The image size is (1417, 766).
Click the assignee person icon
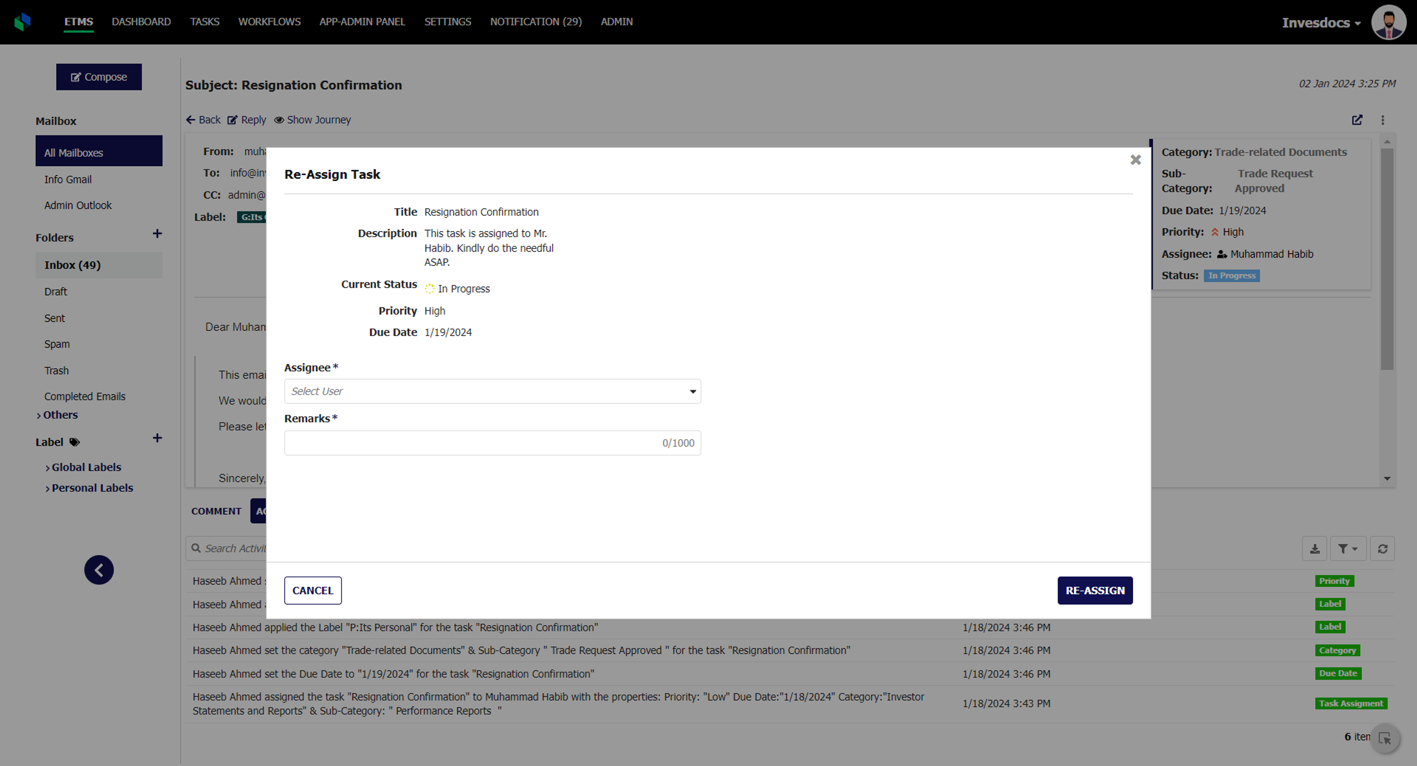point(1222,254)
